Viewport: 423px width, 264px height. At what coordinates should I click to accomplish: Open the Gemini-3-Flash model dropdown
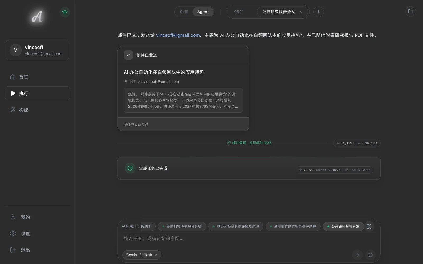(142, 255)
